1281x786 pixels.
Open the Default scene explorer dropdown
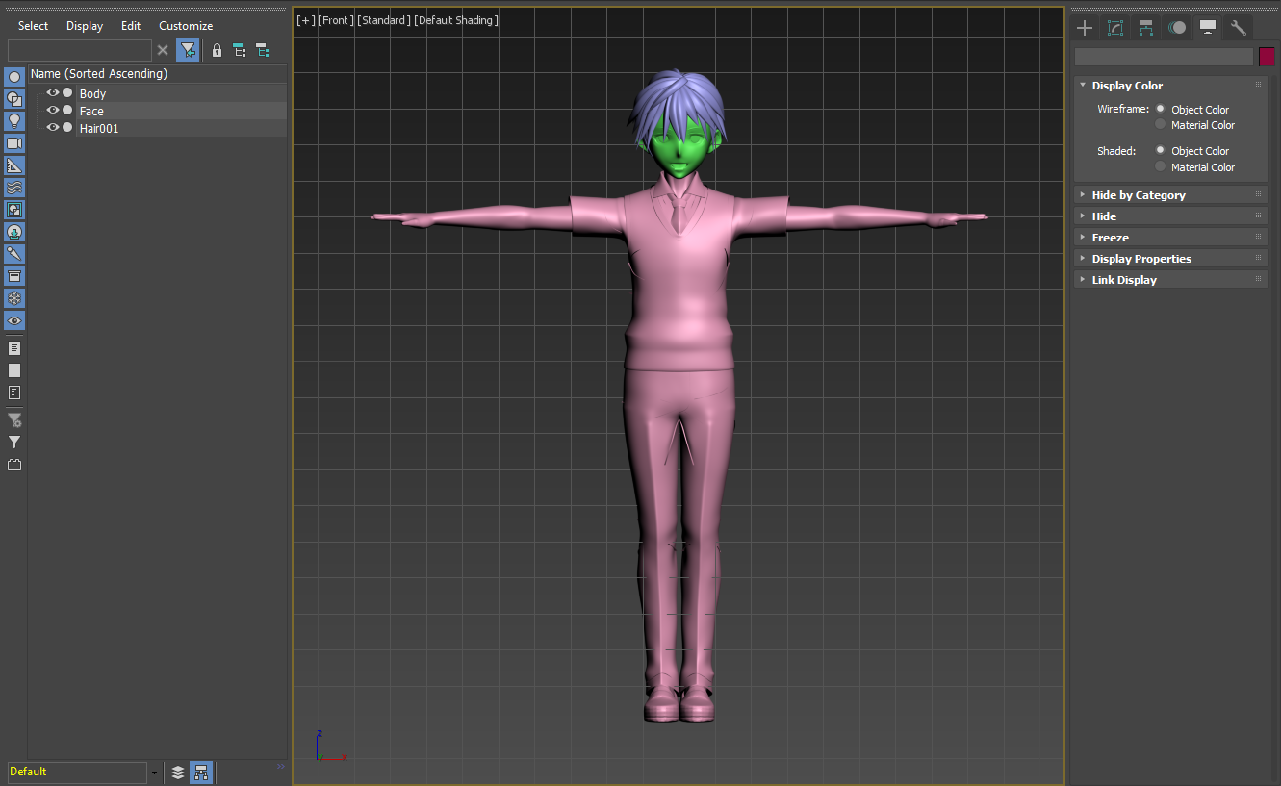click(154, 773)
